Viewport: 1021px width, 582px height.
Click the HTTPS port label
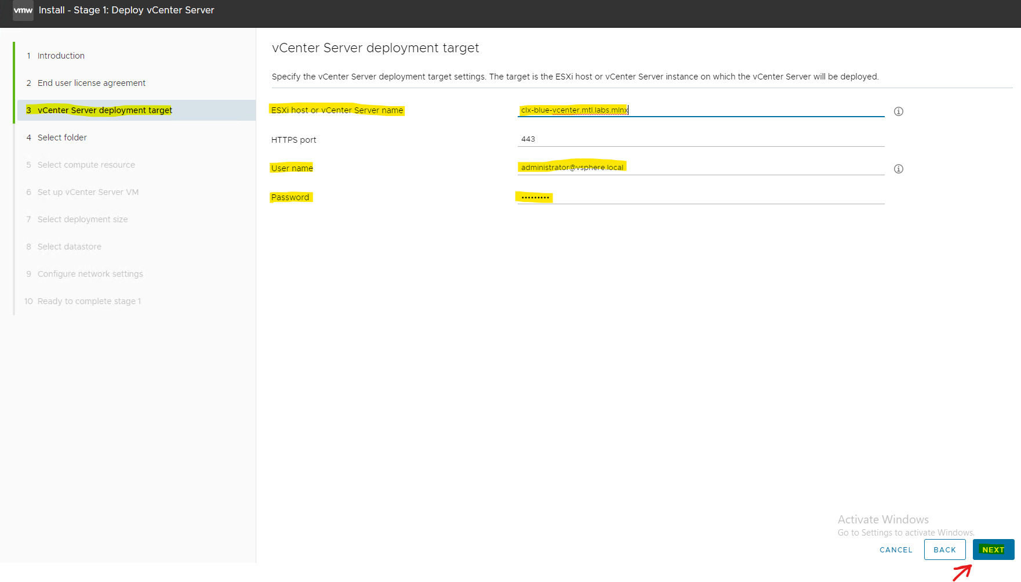click(x=294, y=140)
